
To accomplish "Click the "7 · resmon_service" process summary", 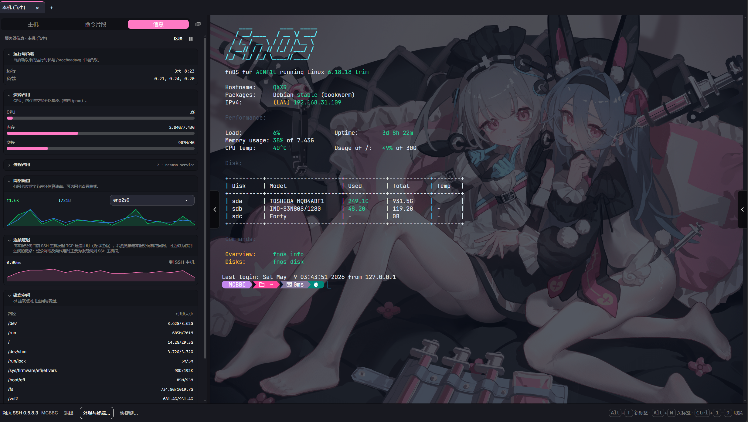I will coord(175,165).
